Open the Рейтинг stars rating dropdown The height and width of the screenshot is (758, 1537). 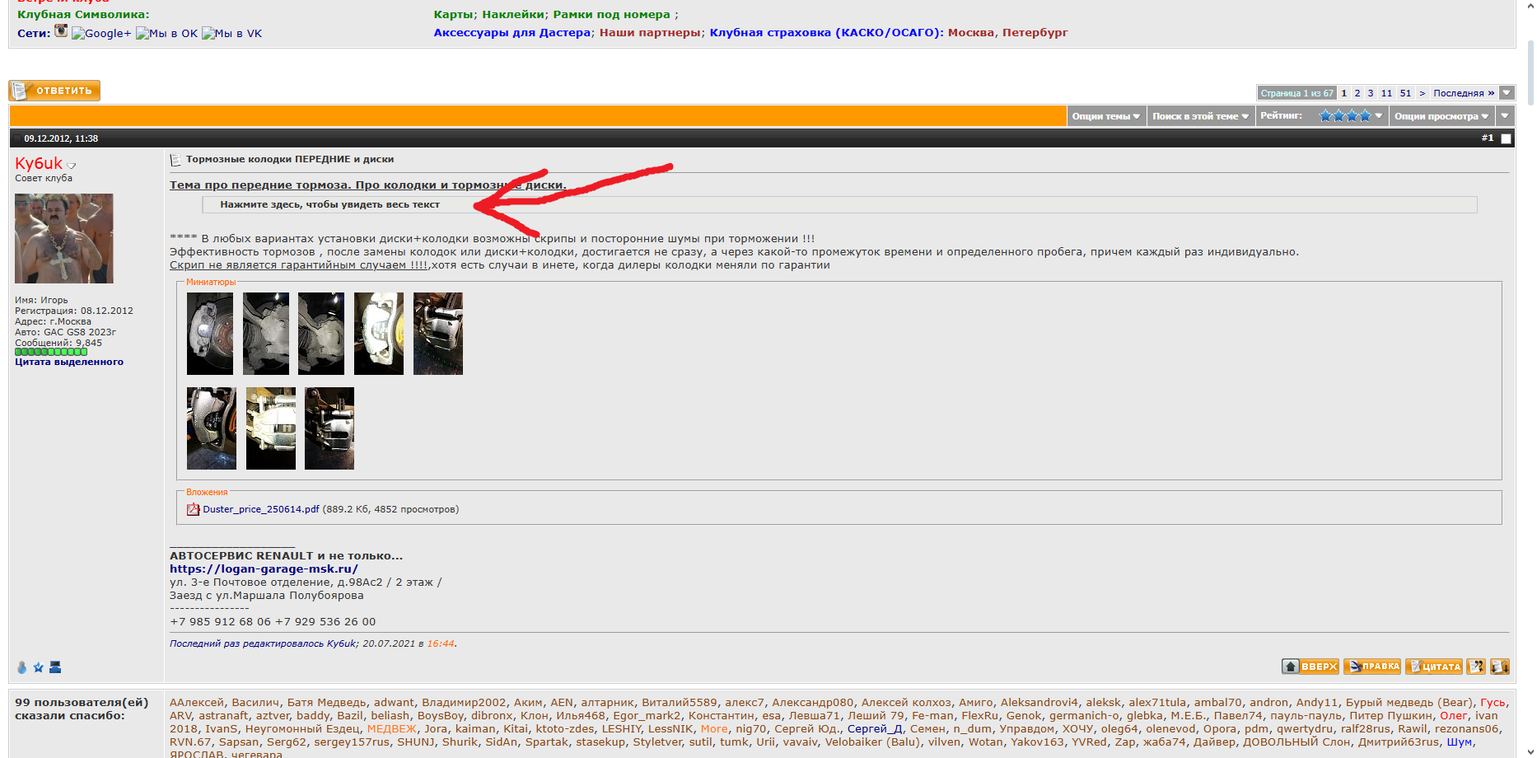pos(1349,116)
